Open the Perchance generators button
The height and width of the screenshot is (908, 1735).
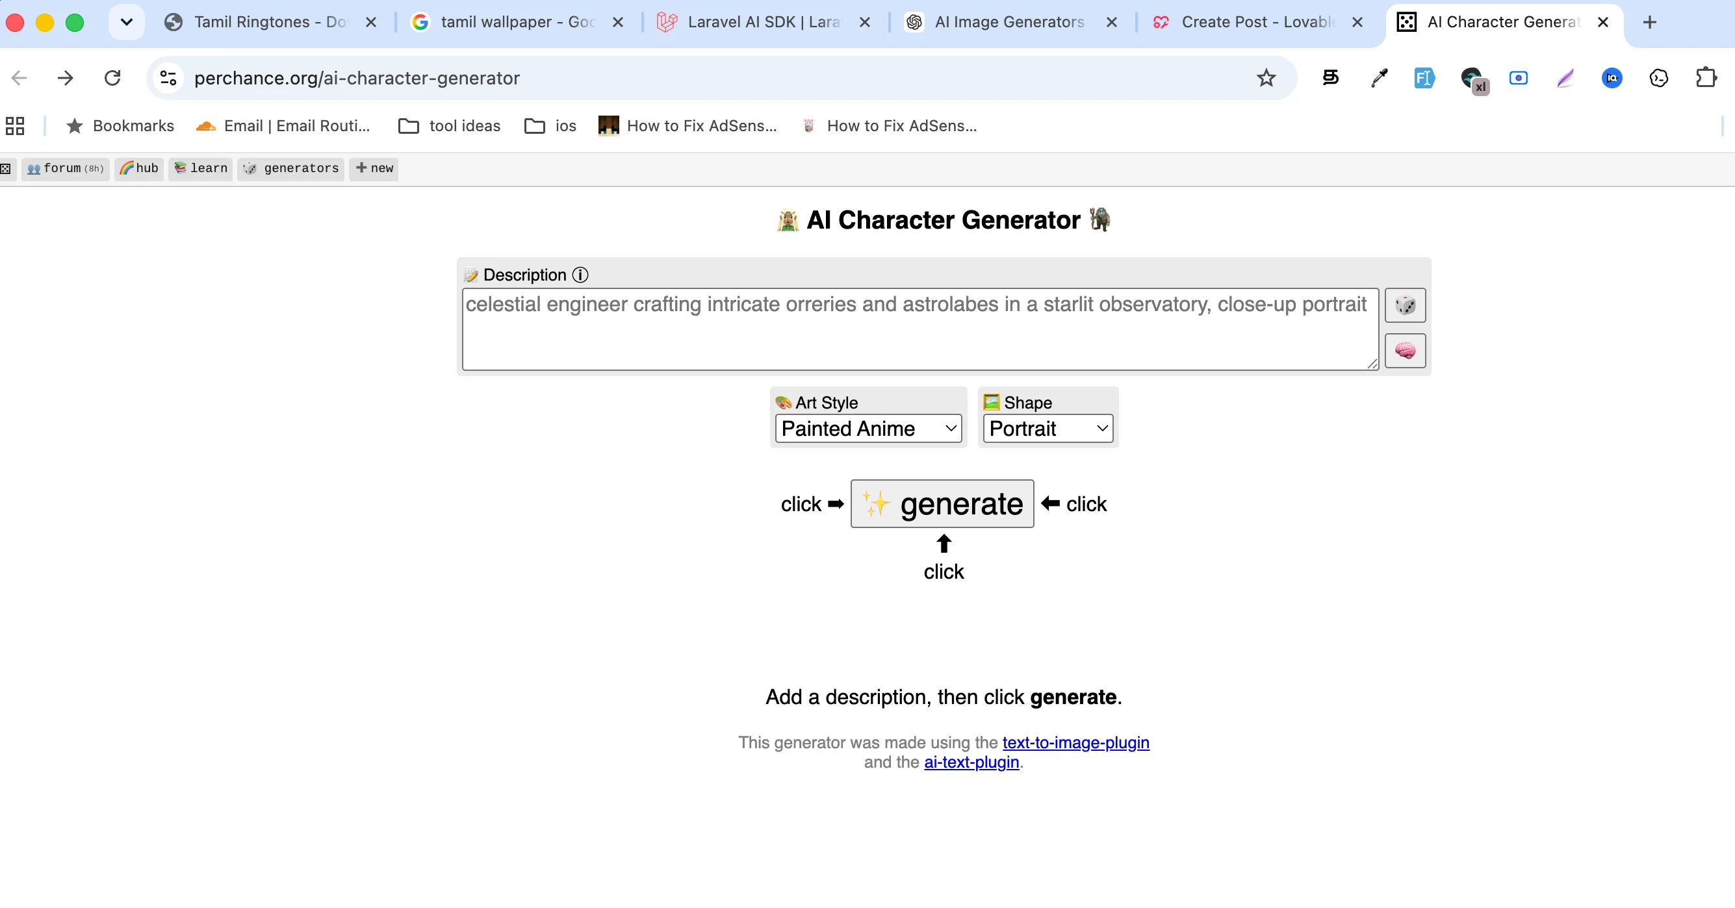coord(291,168)
